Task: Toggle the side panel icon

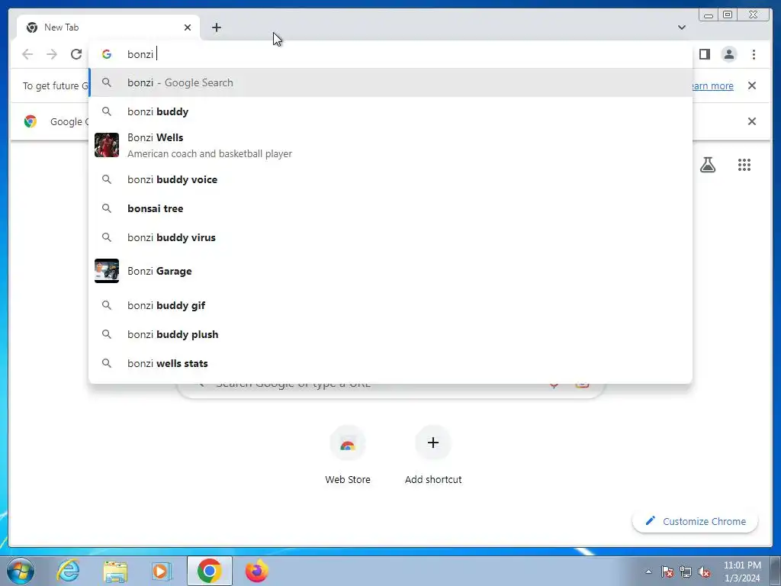Action: tap(704, 54)
